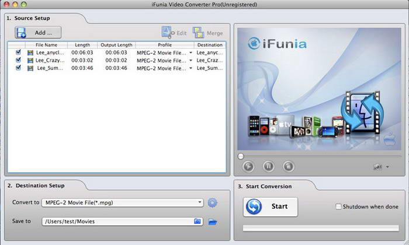Select the film icon of Lee_Sum... row
The height and width of the screenshot is (245, 409).
(x=30, y=68)
